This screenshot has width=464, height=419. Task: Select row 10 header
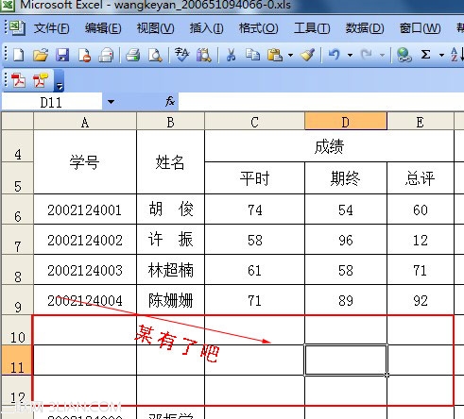coord(18,330)
